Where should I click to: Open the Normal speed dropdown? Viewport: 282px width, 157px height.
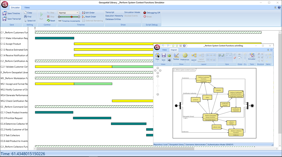pos(69,13)
